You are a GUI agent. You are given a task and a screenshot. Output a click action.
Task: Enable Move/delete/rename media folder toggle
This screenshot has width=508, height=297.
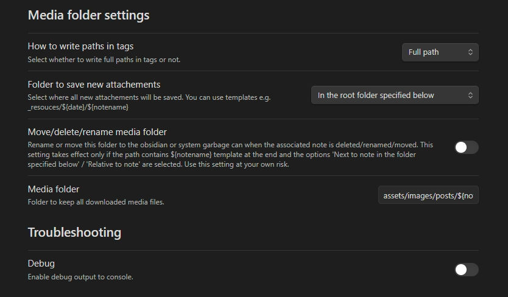[x=466, y=147]
